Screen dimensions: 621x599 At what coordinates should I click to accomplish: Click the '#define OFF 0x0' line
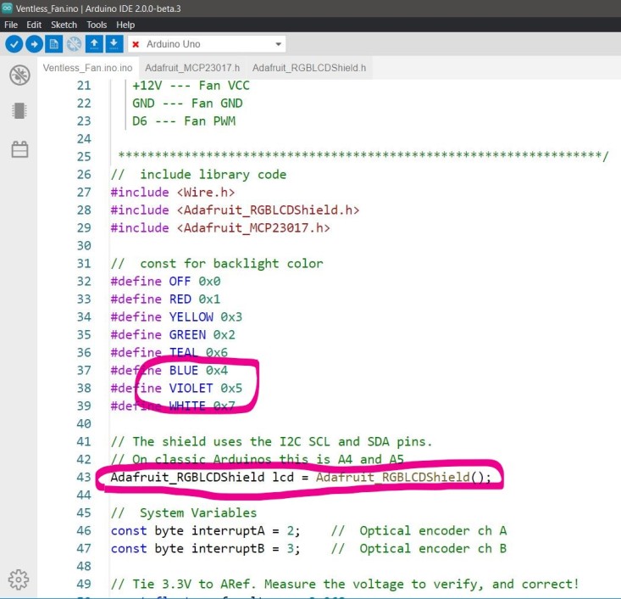point(165,281)
